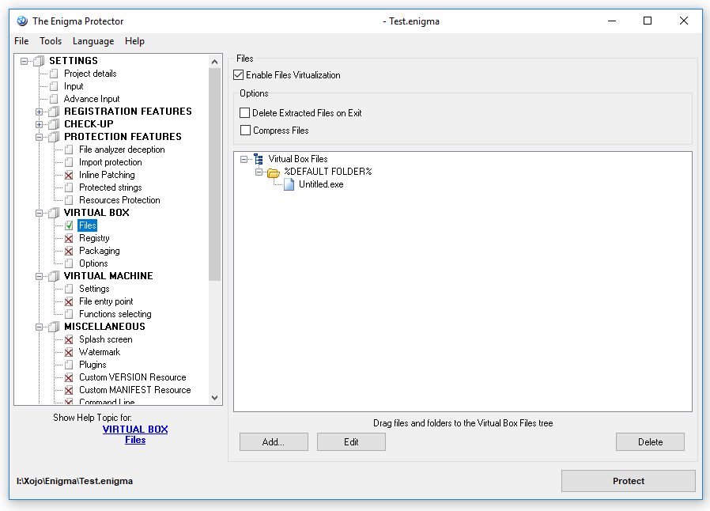This screenshot has height=511, width=710.
Task: Click the Untitled.exe file icon
Action: [x=289, y=184]
